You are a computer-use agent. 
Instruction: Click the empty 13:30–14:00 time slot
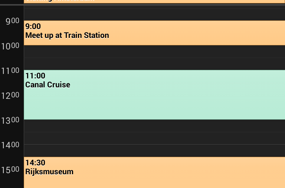point(154,138)
